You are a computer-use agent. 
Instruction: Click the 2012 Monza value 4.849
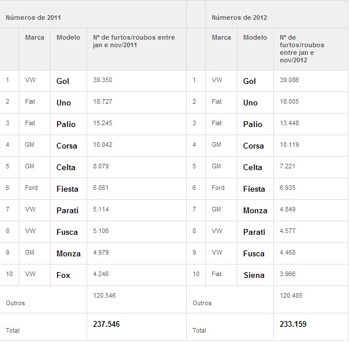287,210
